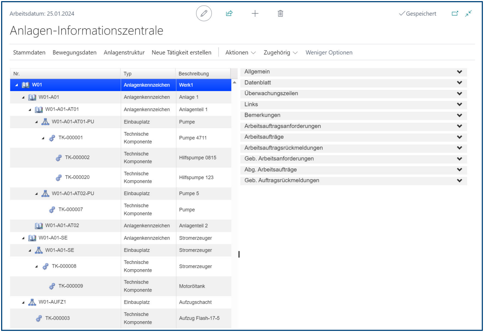Click the gear icon of TK-000008

(46, 267)
